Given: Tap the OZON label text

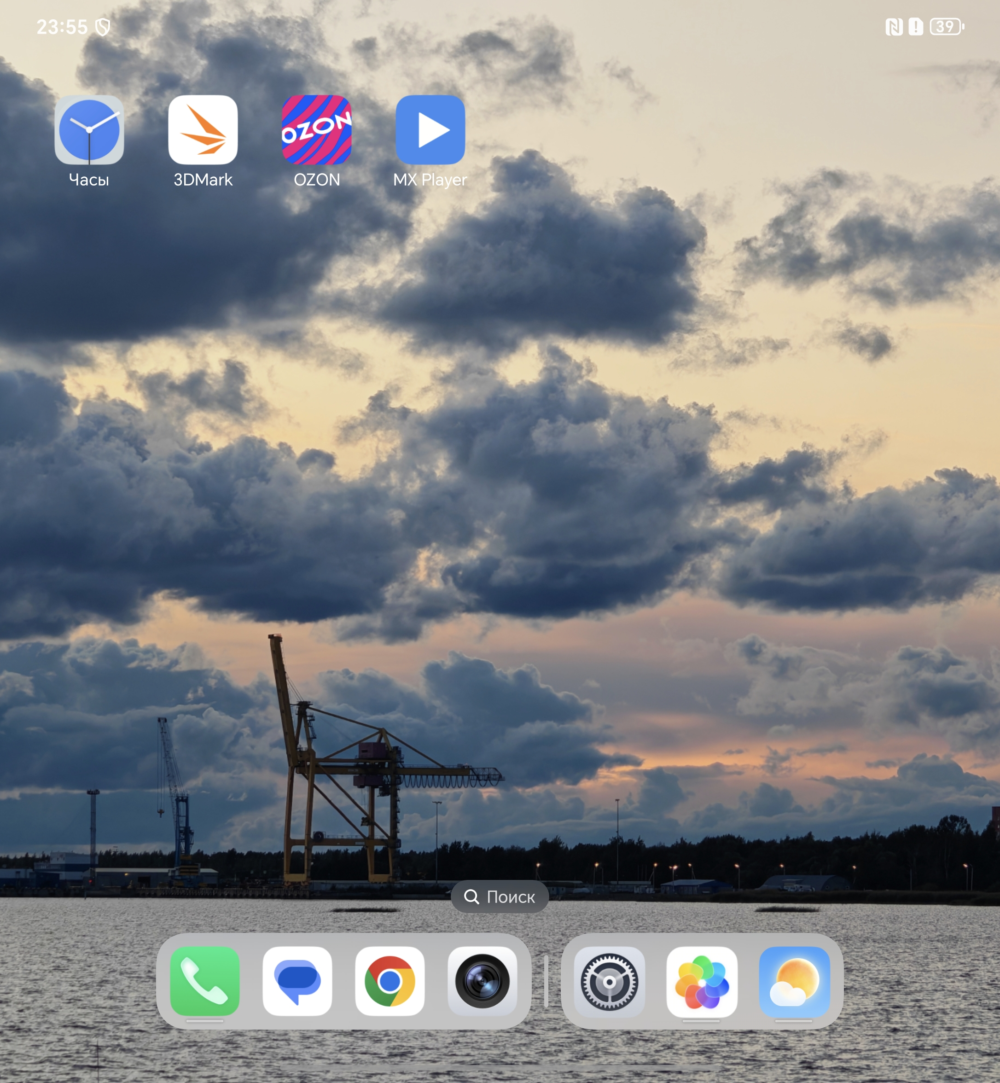Looking at the screenshot, I should tap(317, 180).
